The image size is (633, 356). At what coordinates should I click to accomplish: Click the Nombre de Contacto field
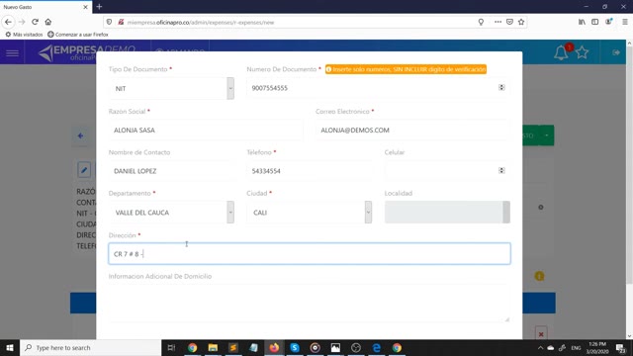pyautogui.click(x=171, y=171)
